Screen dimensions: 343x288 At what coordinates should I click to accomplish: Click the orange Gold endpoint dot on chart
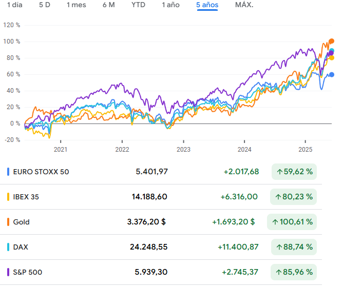coord(332,41)
